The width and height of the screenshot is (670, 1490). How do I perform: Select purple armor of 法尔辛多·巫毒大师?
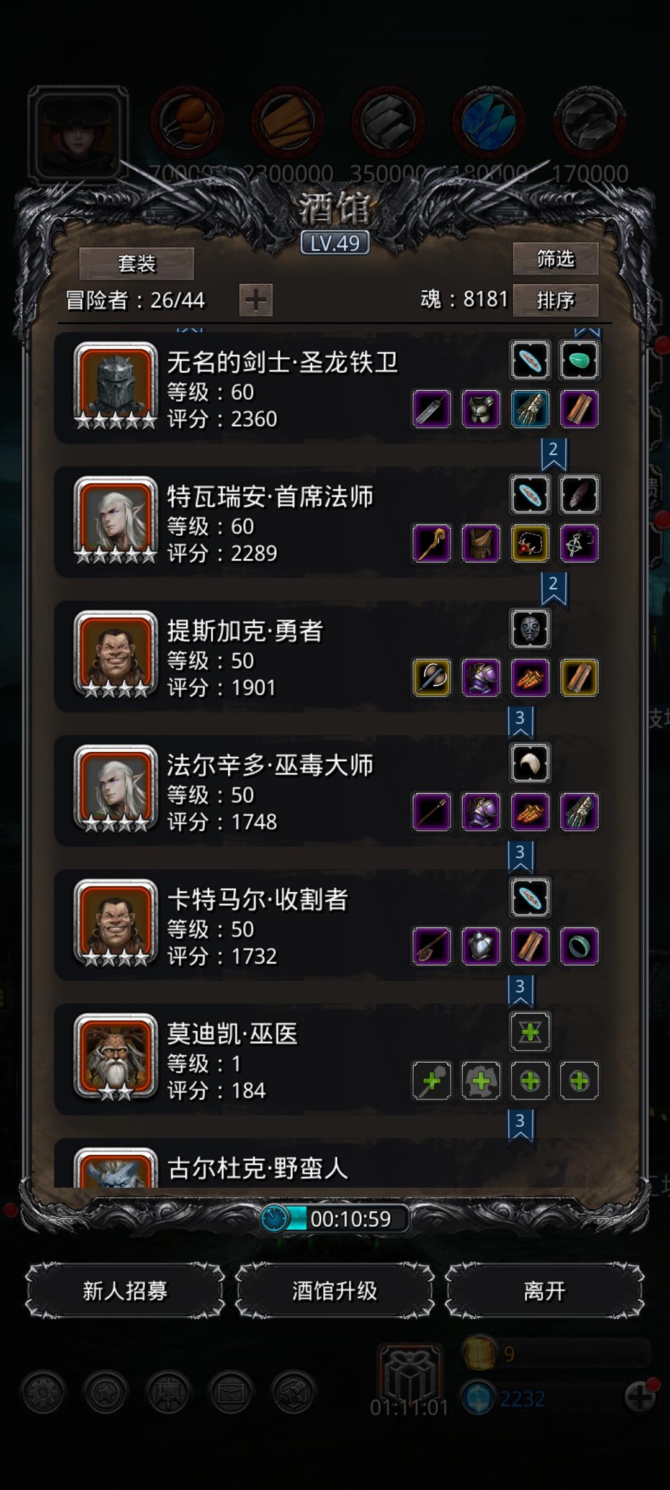point(481,811)
